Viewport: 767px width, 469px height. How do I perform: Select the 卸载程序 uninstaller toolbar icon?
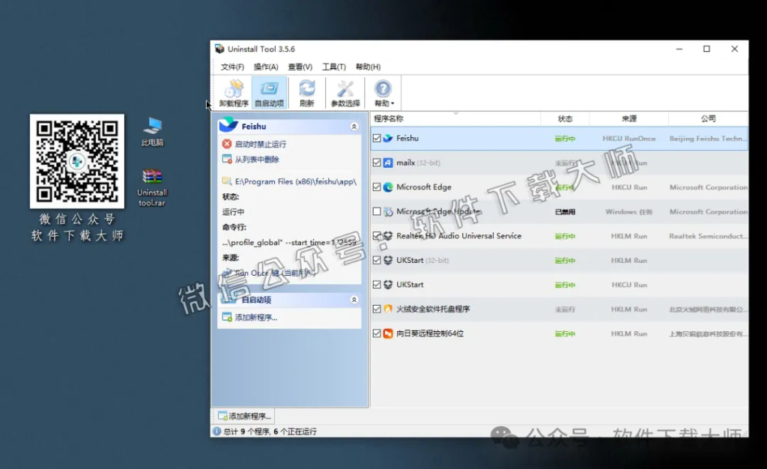click(233, 91)
